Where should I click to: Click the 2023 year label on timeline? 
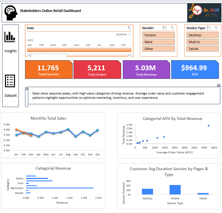coord(30,40)
